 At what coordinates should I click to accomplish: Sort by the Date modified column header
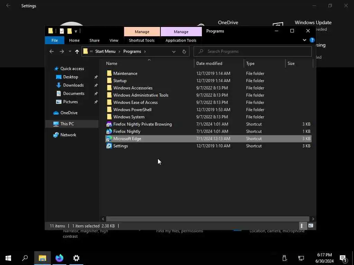click(219, 63)
